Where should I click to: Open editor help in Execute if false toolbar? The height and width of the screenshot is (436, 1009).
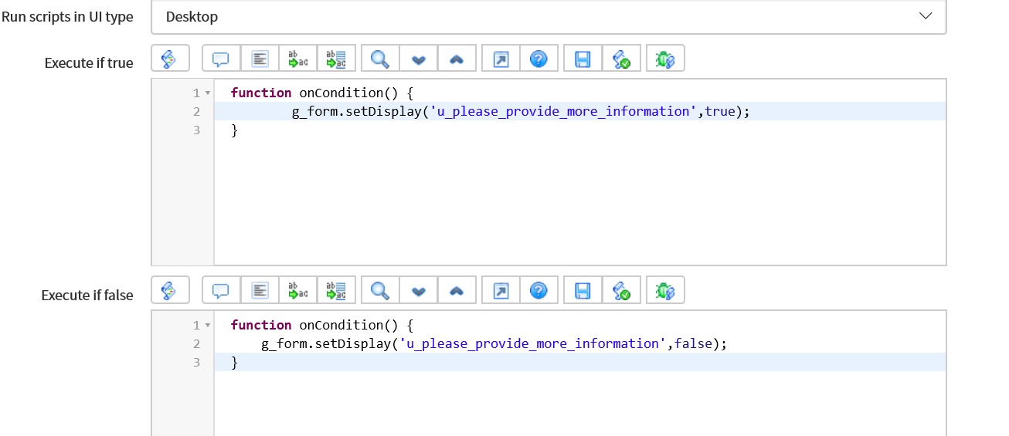(x=539, y=290)
